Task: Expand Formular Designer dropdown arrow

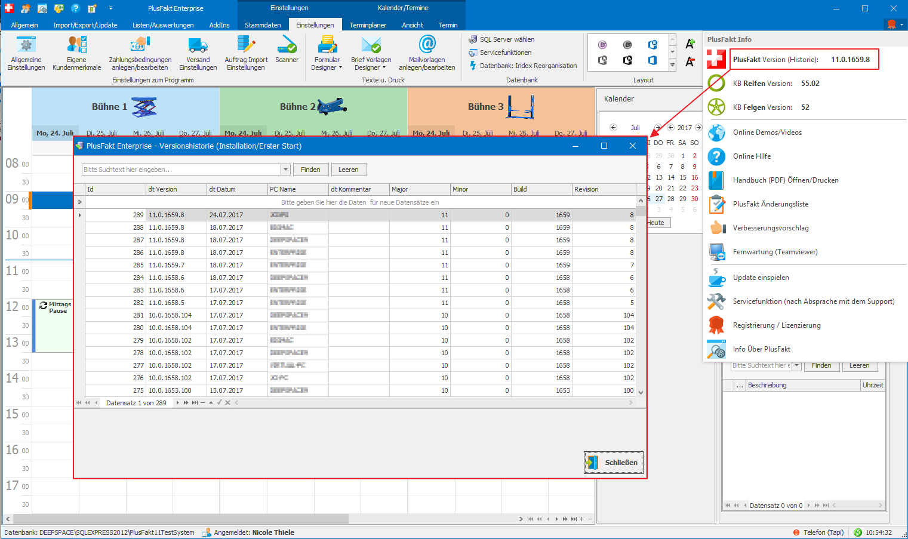Action: click(340, 68)
